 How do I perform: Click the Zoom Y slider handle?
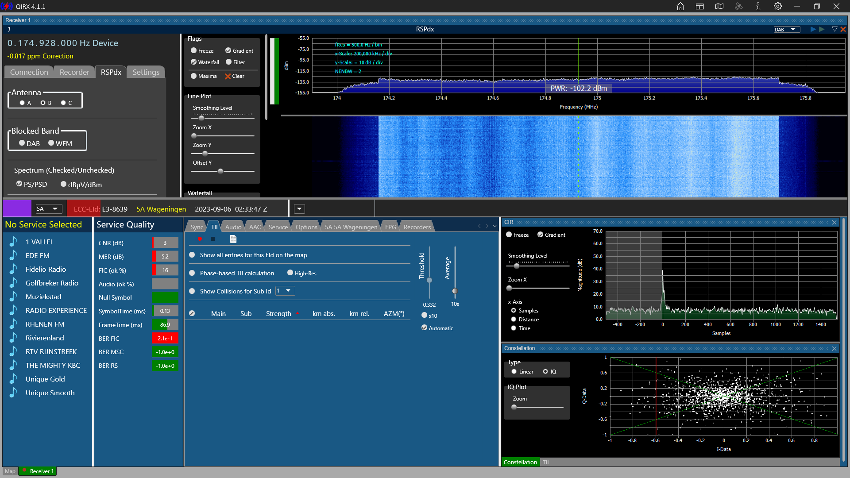click(205, 154)
